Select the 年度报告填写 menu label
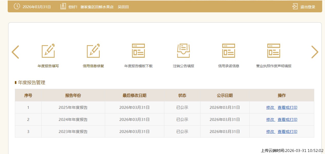The height and width of the screenshot is (154, 325). (x=48, y=66)
